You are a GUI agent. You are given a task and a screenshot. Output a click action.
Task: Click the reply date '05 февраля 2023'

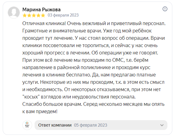pyautogui.click(x=91, y=125)
